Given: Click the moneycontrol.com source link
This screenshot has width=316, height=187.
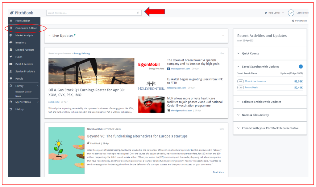Looking at the screenshot, I should pyautogui.click(x=180, y=69).
